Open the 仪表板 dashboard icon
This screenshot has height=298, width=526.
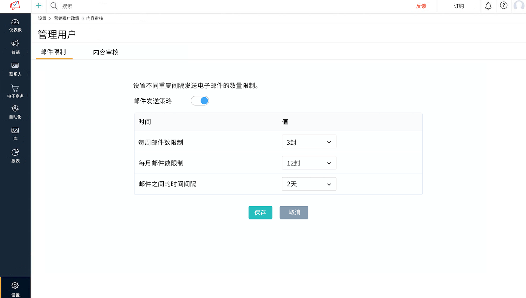(15, 22)
